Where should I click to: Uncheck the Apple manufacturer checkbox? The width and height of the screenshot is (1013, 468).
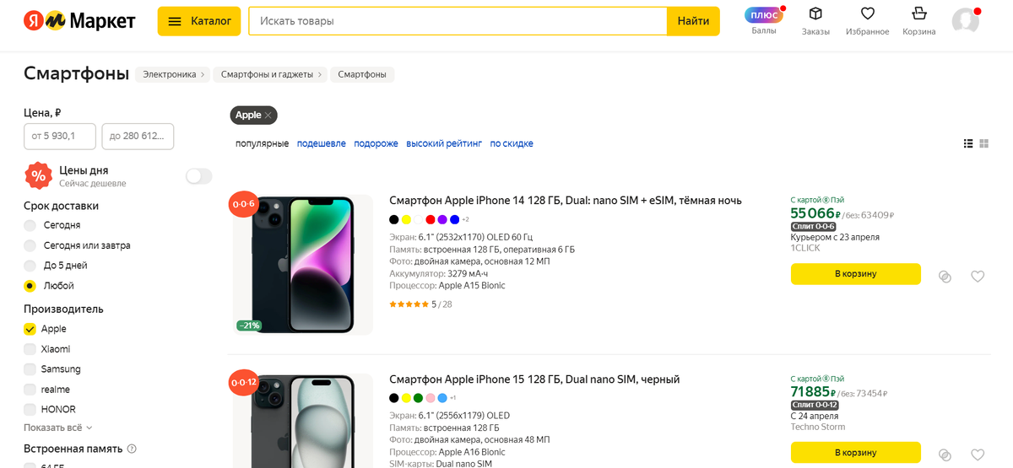[30, 329]
